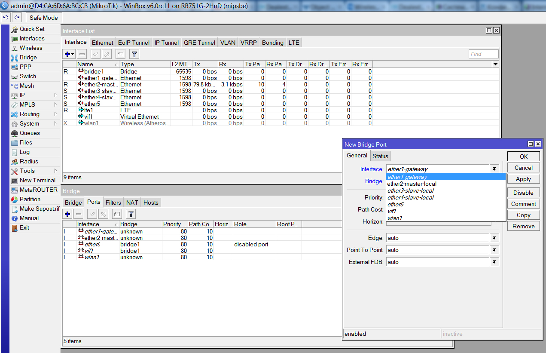Switch to the VLAN tab
546x353 pixels.
(228, 43)
